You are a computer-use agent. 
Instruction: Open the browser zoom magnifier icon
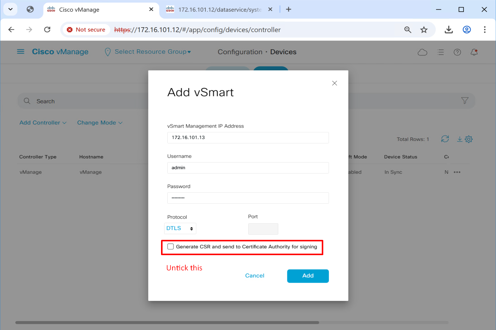[x=408, y=30]
